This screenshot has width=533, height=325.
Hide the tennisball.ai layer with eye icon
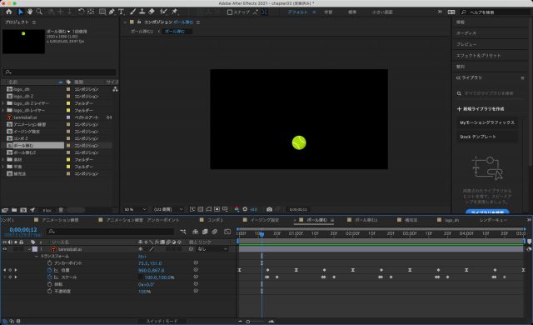click(4, 249)
